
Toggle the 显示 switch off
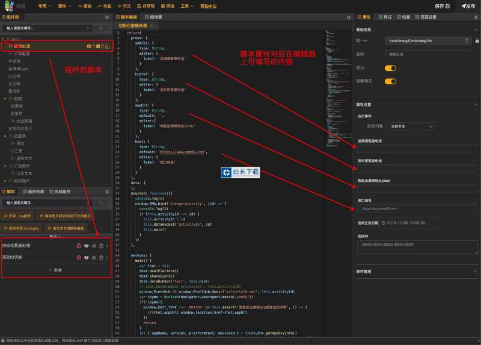(390, 67)
